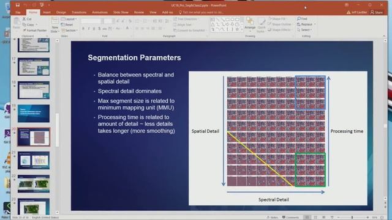Insert a New Slide
The height and width of the screenshot is (220, 392).
55,25
